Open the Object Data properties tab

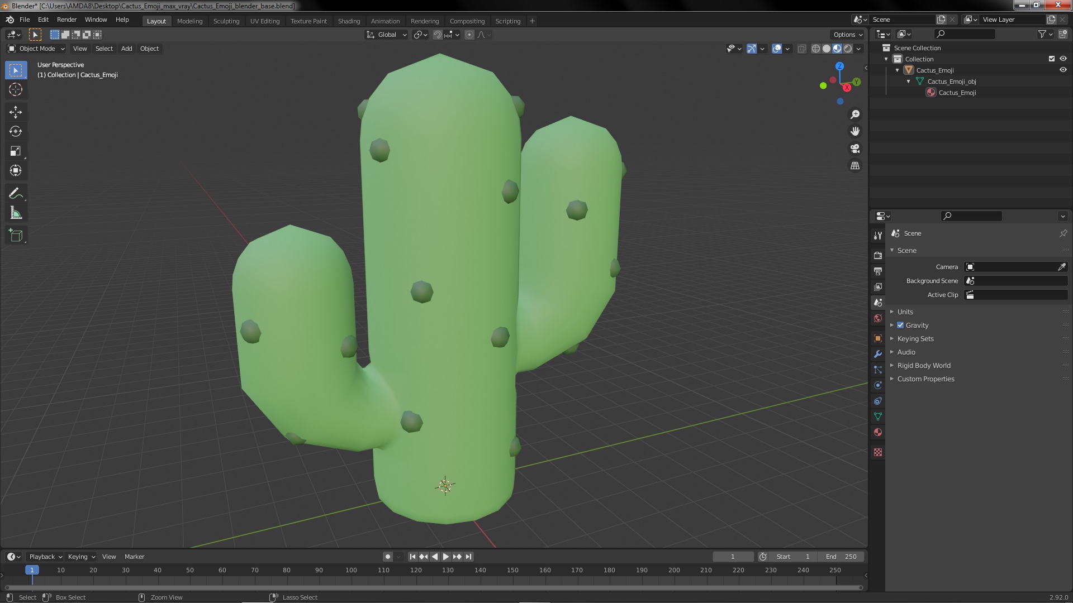878,417
